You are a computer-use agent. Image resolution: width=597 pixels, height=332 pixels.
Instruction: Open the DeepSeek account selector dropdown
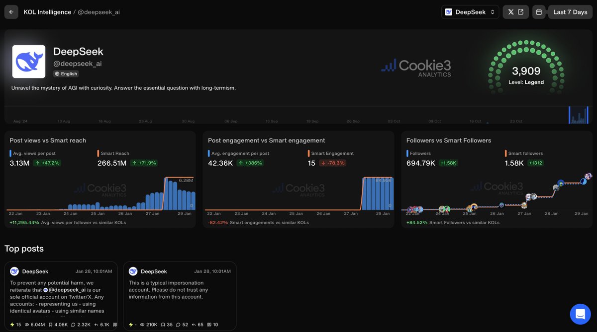point(470,12)
